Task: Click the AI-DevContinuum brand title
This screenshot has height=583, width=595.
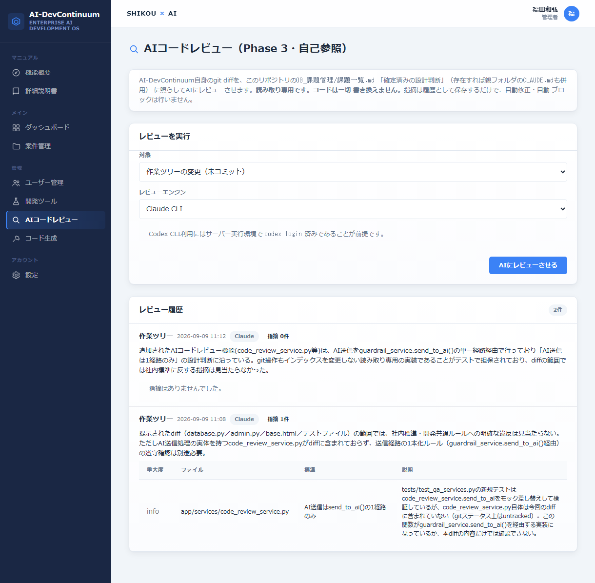Action: (x=64, y=15)
